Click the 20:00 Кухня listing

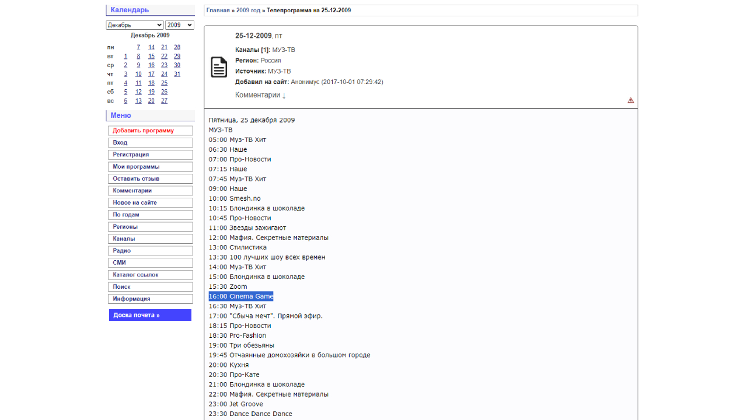(229, 365)
